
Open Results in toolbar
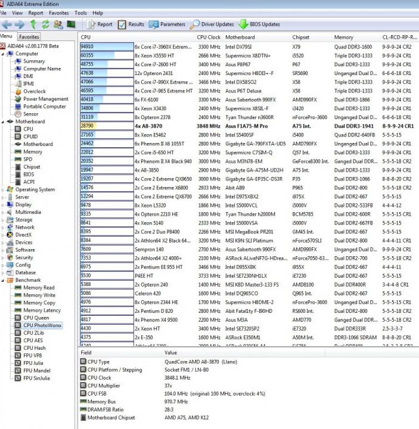tap(131, 24)
